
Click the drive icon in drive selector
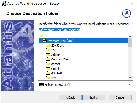[42, 85]
